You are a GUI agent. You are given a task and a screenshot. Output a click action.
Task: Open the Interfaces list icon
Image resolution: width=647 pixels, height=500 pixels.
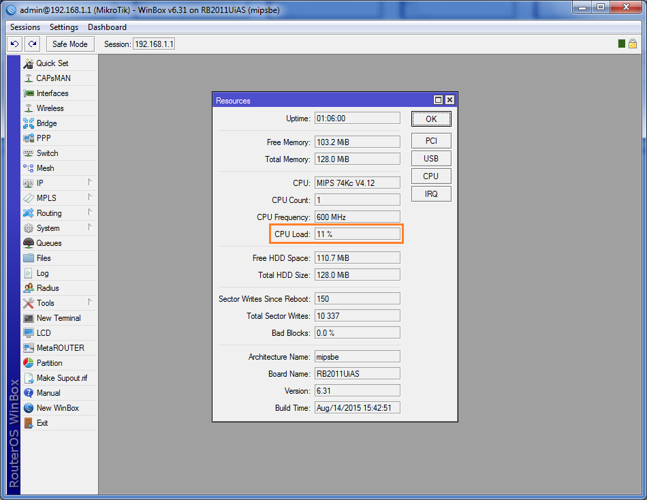point(29,93)
